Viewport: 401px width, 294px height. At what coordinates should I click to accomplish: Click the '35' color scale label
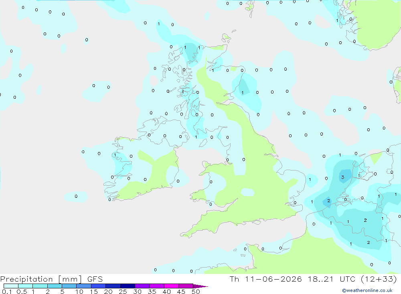[152, 292]
